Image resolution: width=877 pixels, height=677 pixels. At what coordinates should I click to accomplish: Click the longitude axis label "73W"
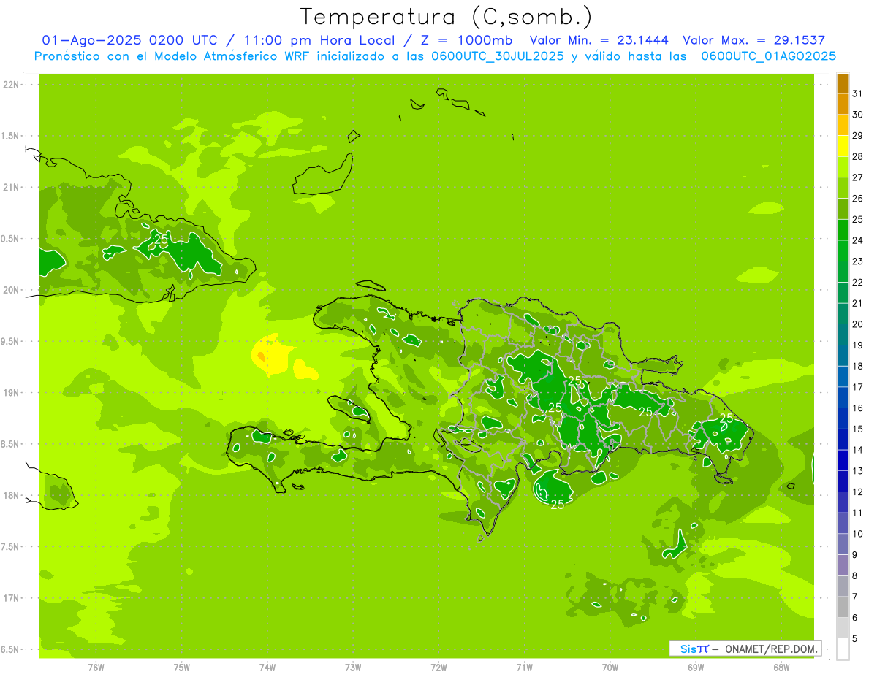tap(353, 668)
